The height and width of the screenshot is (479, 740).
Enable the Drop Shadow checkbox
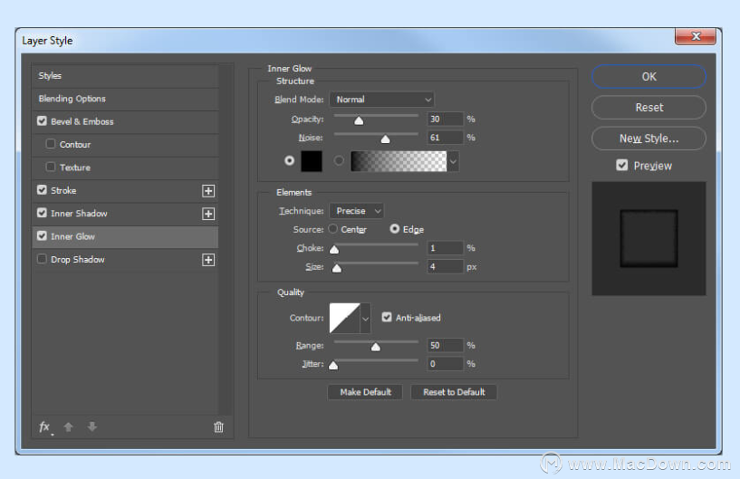click(42, 259)
